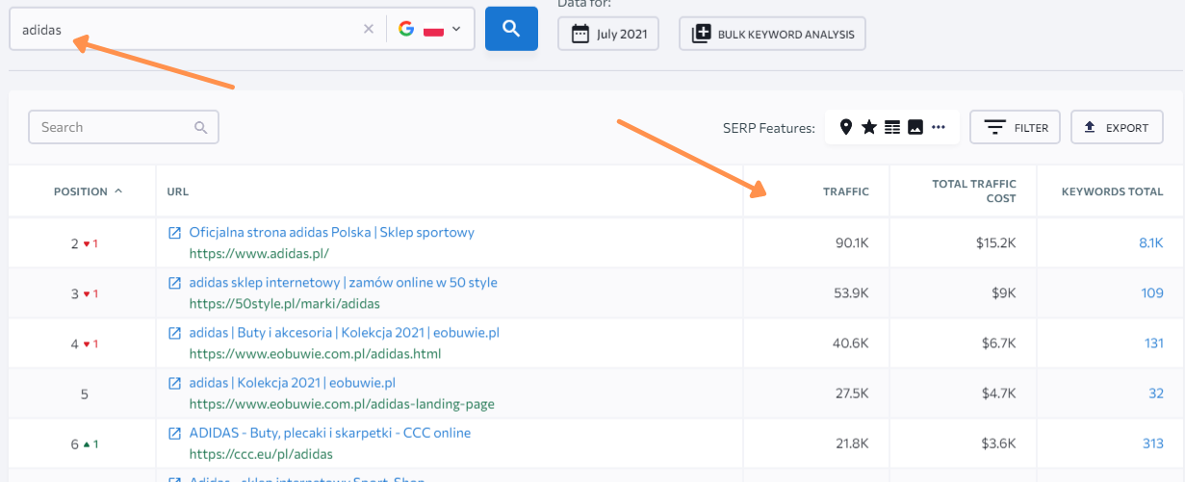
Task: Open external link icon for 50style.pl row
Action: [x=175, y=283]
